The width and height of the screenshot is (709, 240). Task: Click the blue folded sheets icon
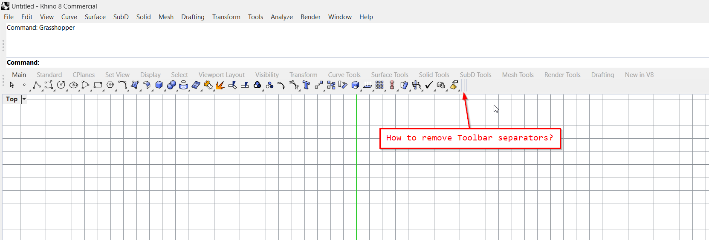coord(404,85)
